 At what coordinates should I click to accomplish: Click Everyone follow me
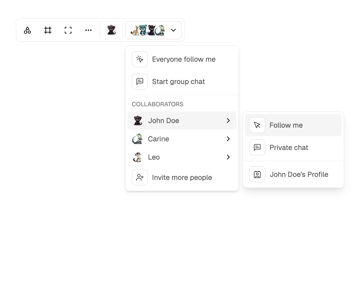point(184,59)
